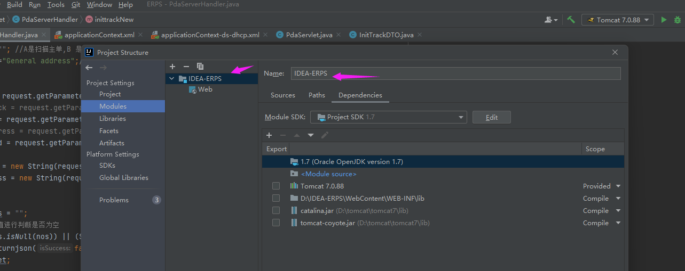Click the Build project hammer icon
The width and height of the screenshot is (685, 271).
[x=571, y=20]
